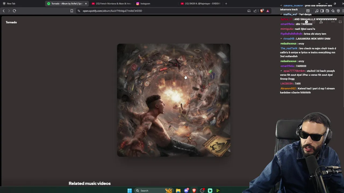344x193 pixels.
Task: Open the browser hamburger menu
Action: [x=343, y=11]
